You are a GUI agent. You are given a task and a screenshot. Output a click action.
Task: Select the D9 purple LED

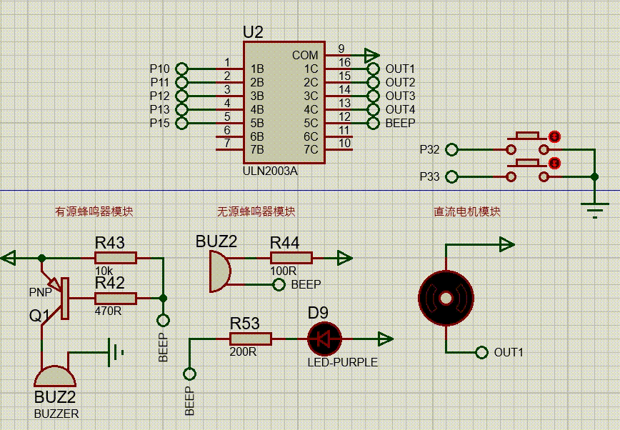pos(324,339)
